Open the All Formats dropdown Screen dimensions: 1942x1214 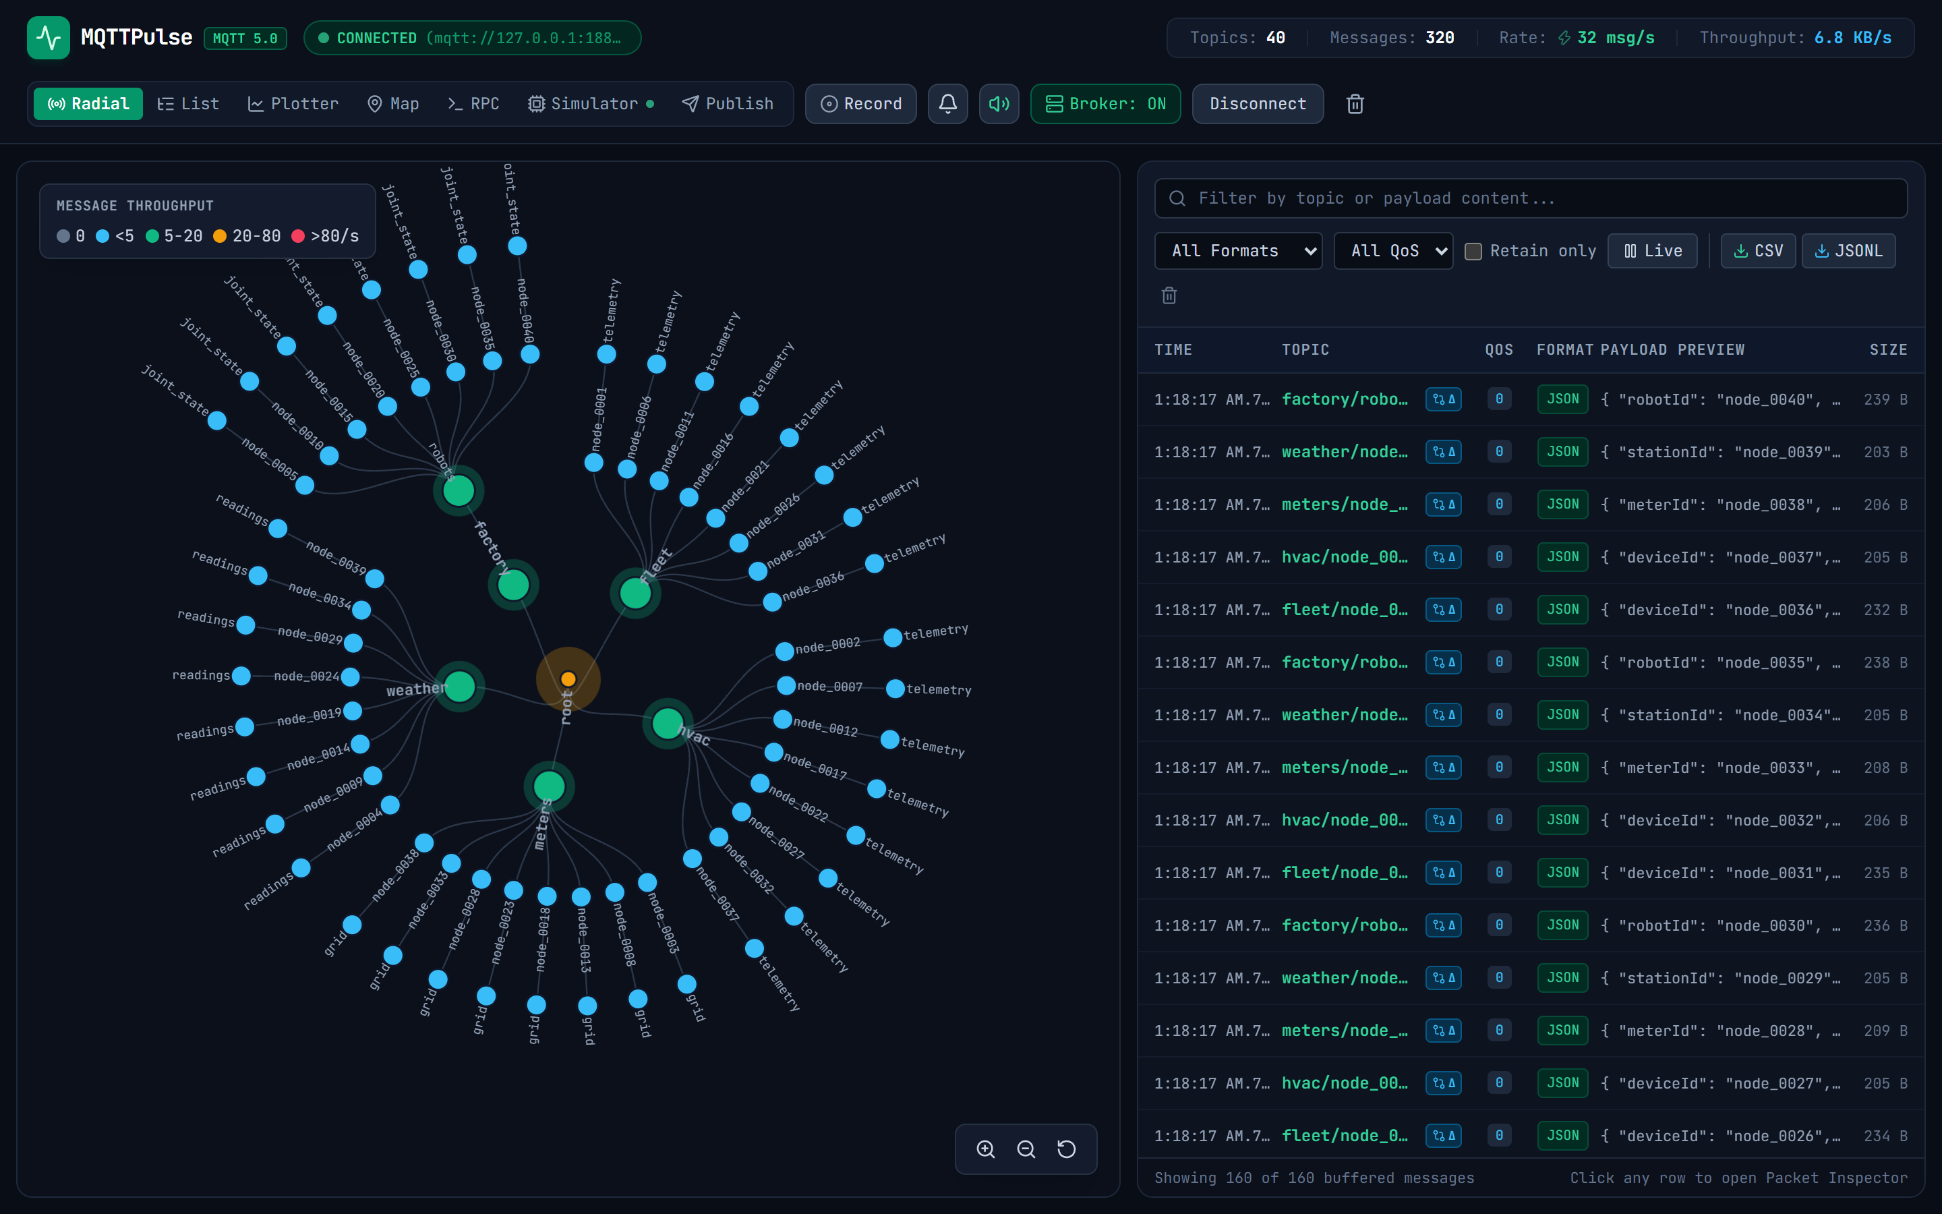point(1238,252)
